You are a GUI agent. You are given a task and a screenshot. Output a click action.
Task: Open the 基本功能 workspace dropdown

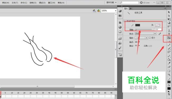[111, 2]
